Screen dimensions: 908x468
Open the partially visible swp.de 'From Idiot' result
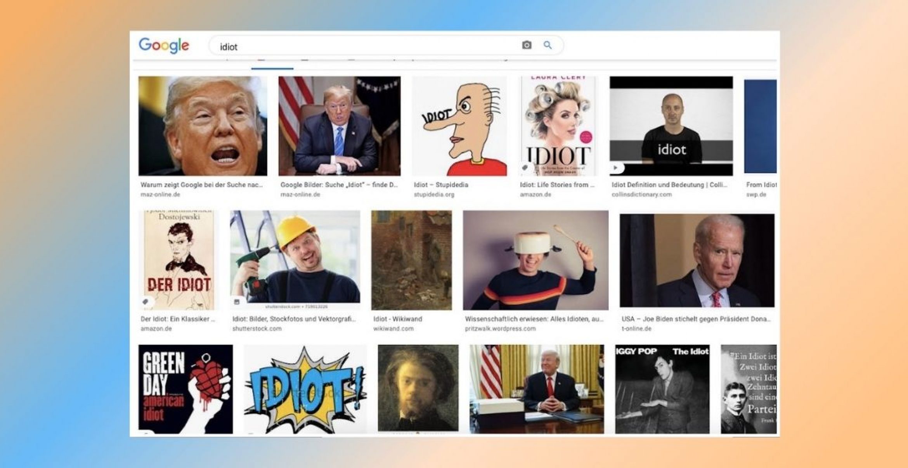[760, 185]
